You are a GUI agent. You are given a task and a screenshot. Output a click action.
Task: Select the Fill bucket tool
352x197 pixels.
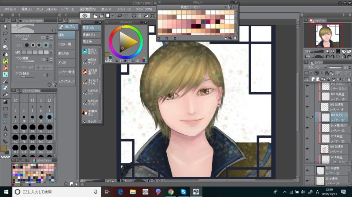click(5, 94)
